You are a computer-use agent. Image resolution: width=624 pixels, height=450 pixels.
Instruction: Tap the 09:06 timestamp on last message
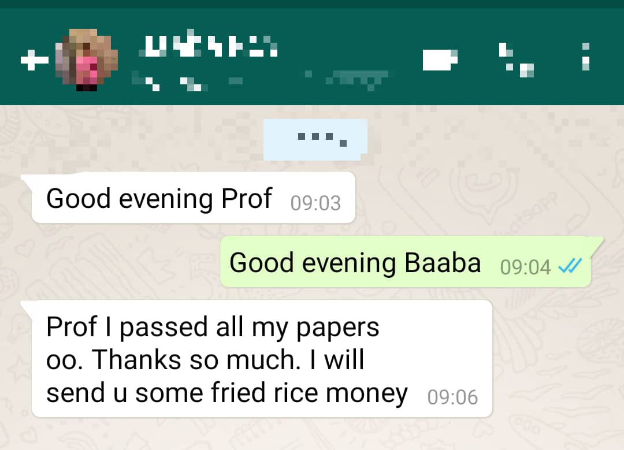[452, 397]
